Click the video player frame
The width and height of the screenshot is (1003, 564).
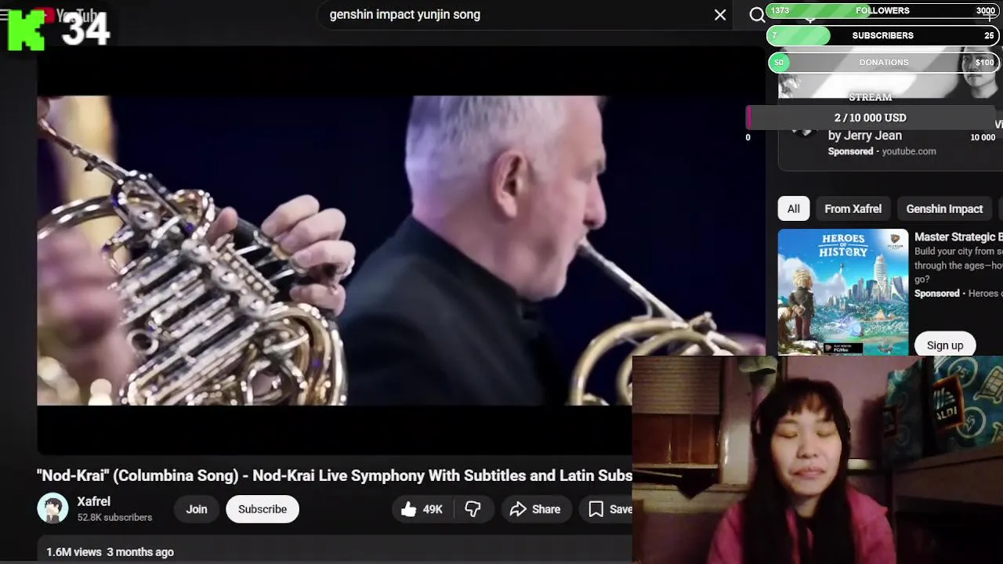(400, 251)
